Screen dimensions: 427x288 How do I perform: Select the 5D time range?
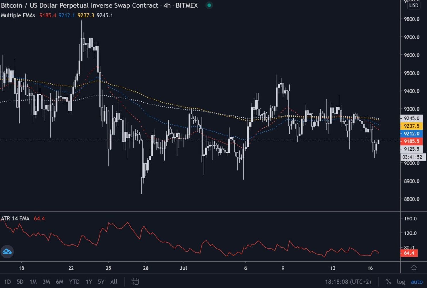pyautogui.click(x=20, y=282)
